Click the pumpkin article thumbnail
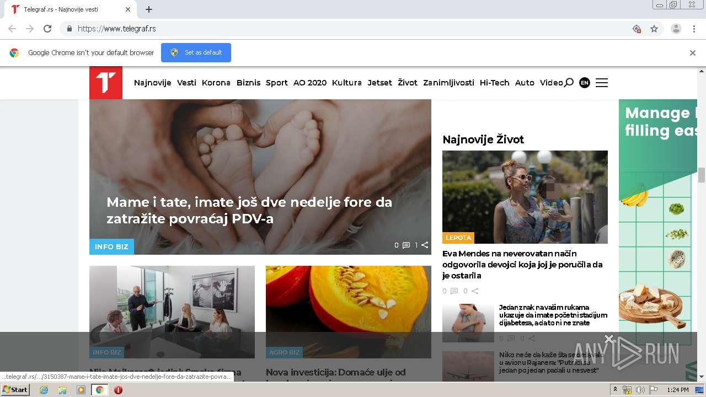706x397 pixels. tap(349, 312)
